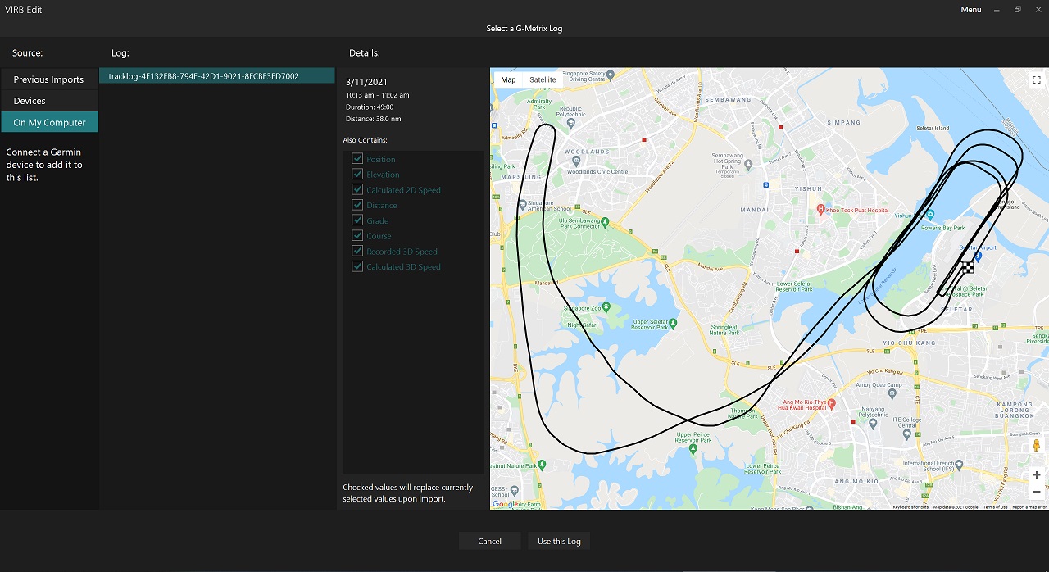The width and height of the screenshot is (1049, 572).
Task: Click Ulu Sembawang Park Connector pin
Action: tap(606, 222)
